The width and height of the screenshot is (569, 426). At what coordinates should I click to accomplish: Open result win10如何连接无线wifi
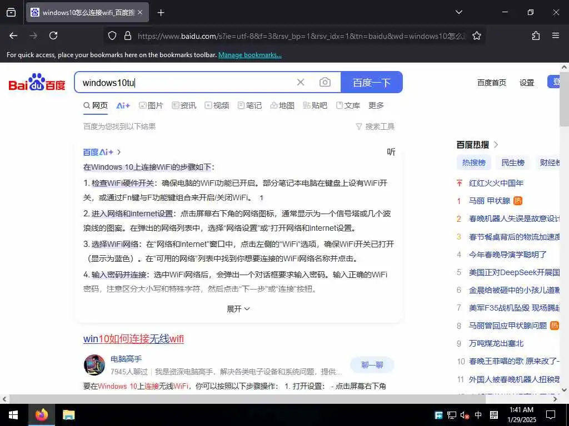tap(133, 339)
